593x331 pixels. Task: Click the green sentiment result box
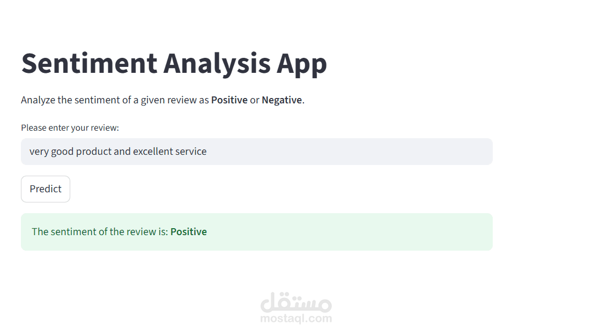[349, 232]
